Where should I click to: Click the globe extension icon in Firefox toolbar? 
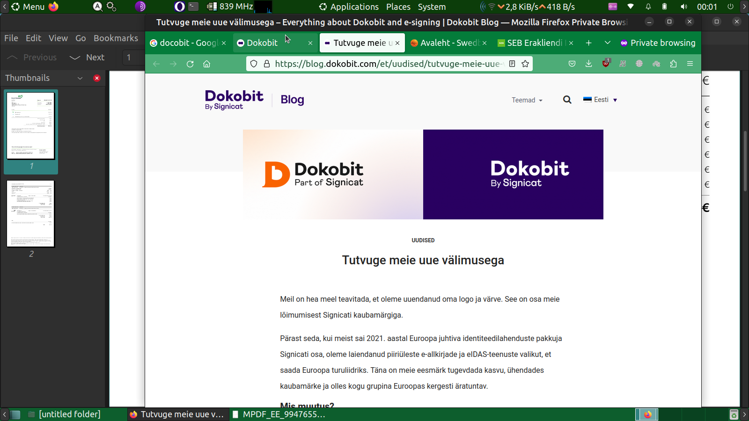pos(639,64)
